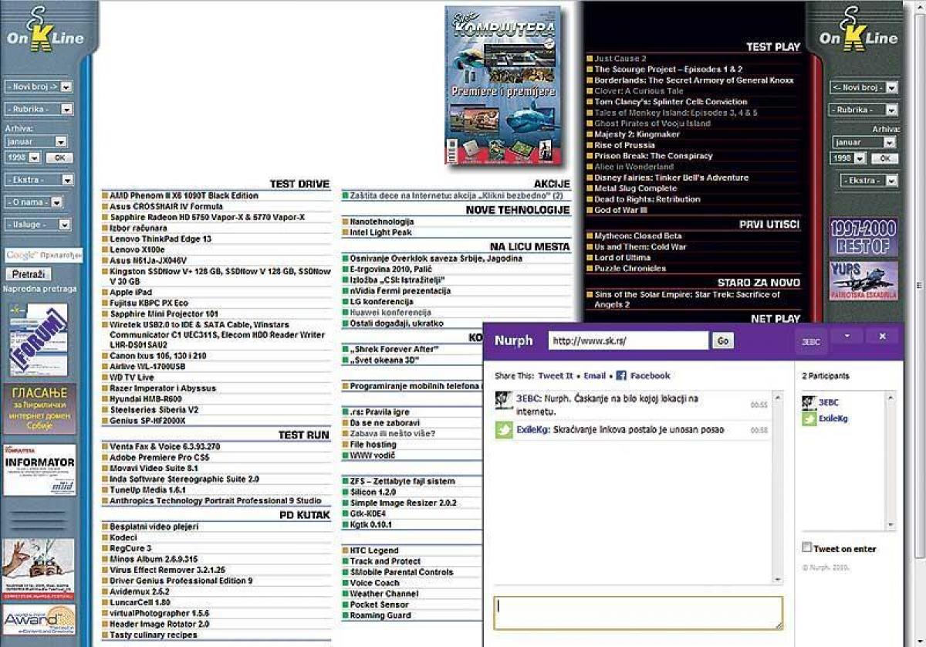Open the 1997-2000 Best Of banner
Viewport: 926px width, 647px height.
[x=864, y=237]
